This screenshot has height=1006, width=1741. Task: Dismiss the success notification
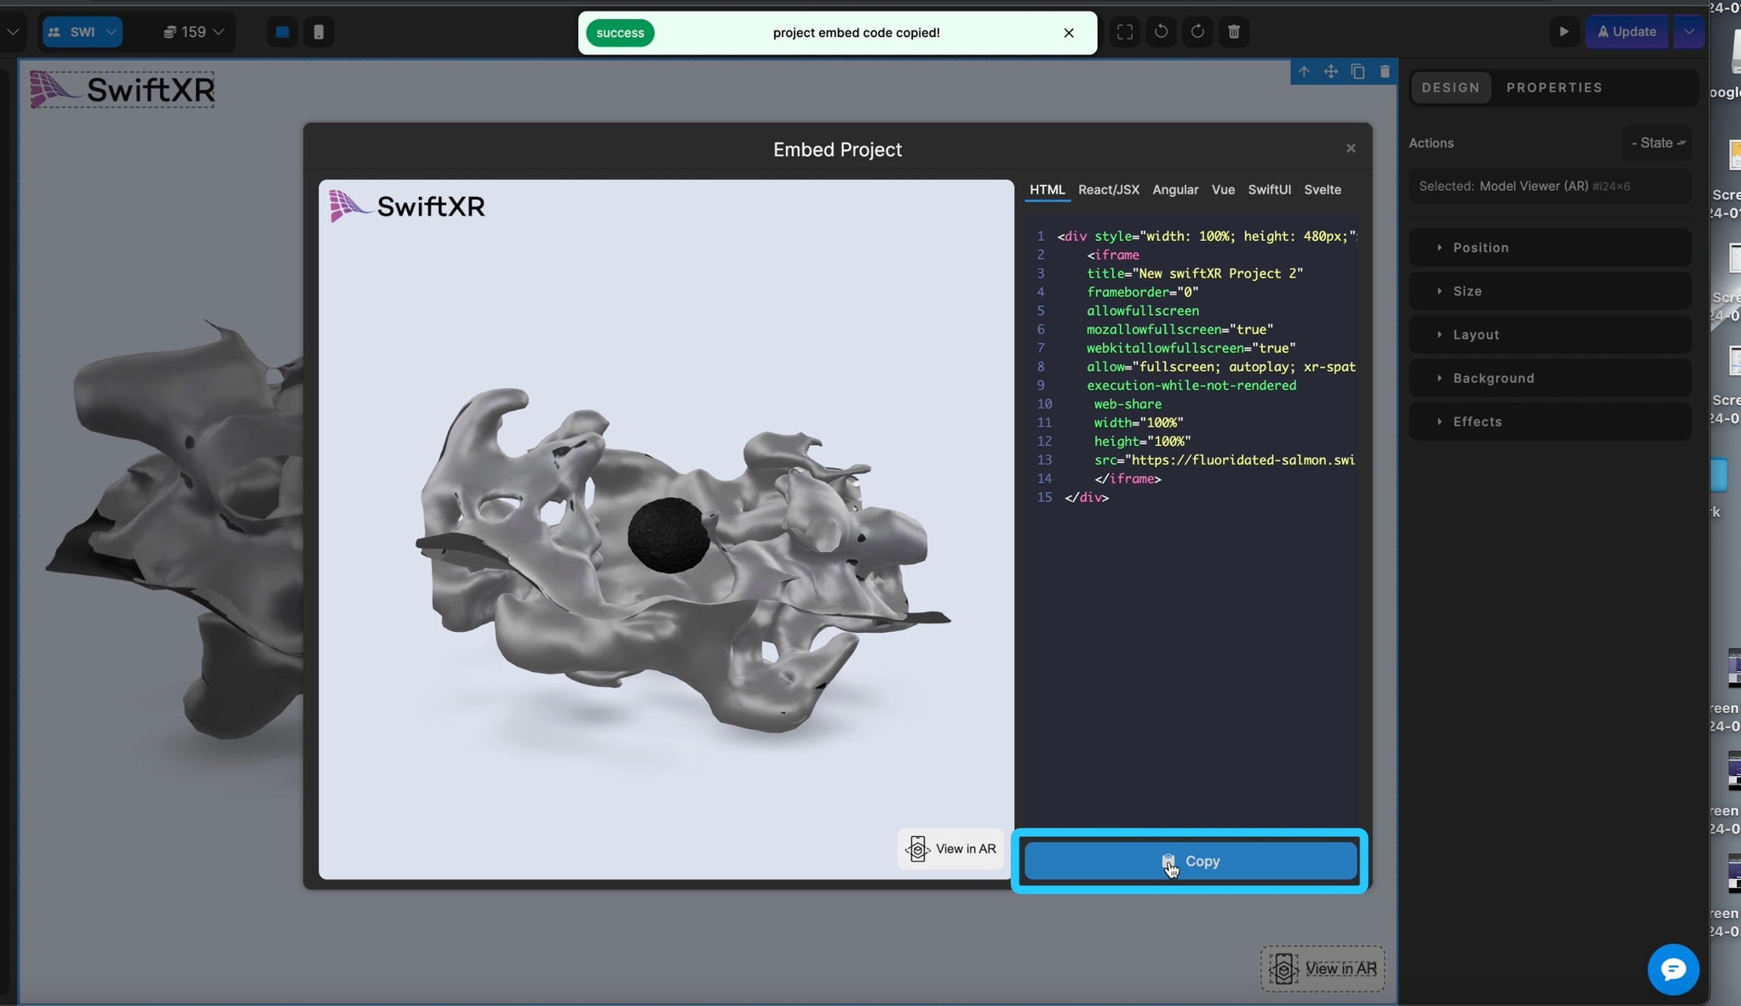[1068, 33]
